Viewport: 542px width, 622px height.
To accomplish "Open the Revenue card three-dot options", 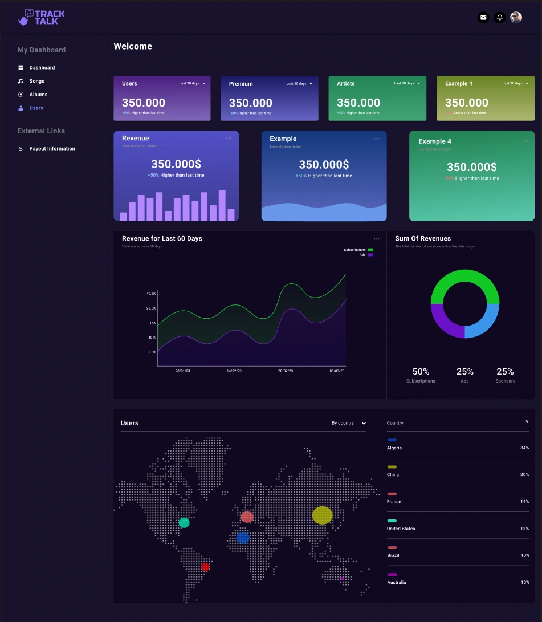I will (x=229, y=137).
